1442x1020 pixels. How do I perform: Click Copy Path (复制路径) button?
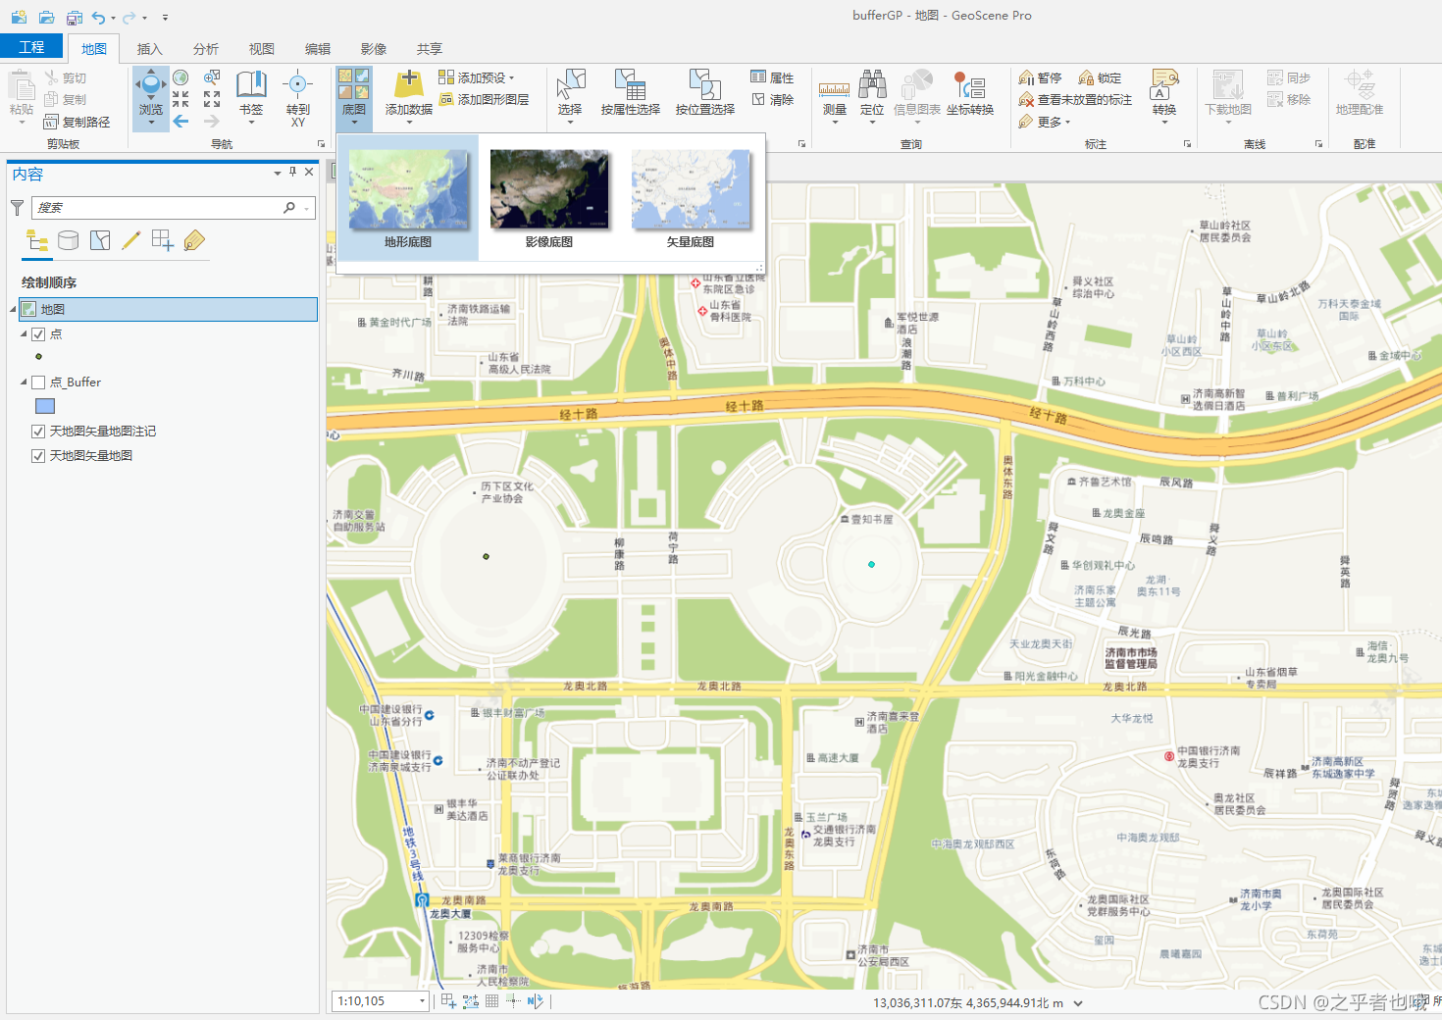[77, 122]
